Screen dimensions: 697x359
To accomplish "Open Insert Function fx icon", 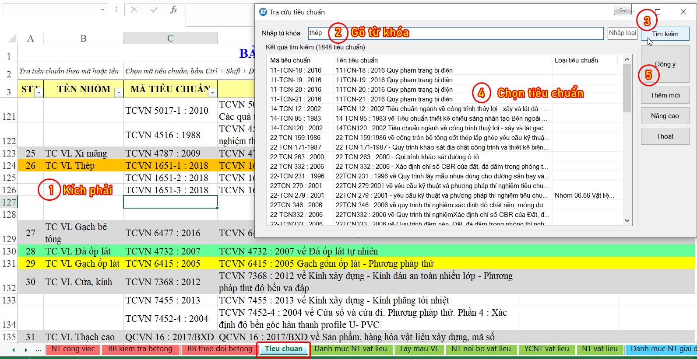I will coord(173,10).
